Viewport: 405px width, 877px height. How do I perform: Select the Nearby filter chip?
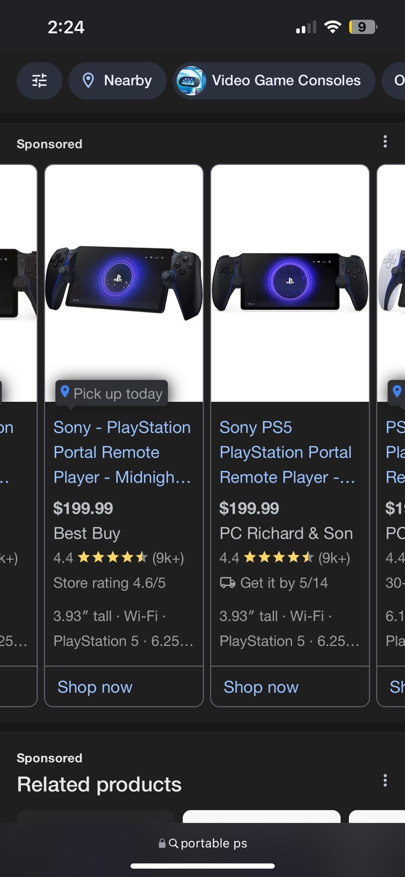[117, 81]
